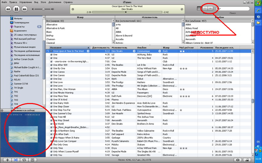262x163 pixels.
Task: Uncheck the One Tree Hill song
Action: [51, 117]
